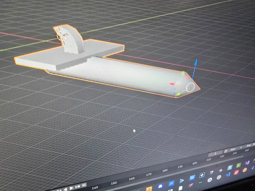Open the teal-outlined diamond taskbar icon
This screenshot has height=191, width=255.
(x=202, y=175)
